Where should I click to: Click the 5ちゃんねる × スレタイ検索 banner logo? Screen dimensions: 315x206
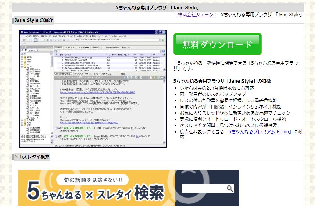[x=96, y=191]
